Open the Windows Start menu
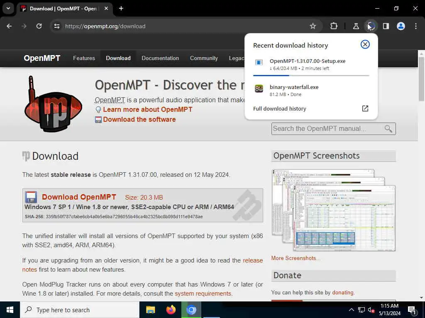This screenshot has height=318, width=425. (10, 310)
